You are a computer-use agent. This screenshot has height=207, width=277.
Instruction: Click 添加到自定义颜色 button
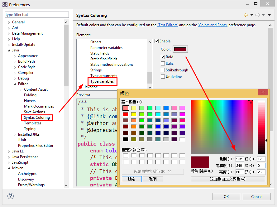228,179
